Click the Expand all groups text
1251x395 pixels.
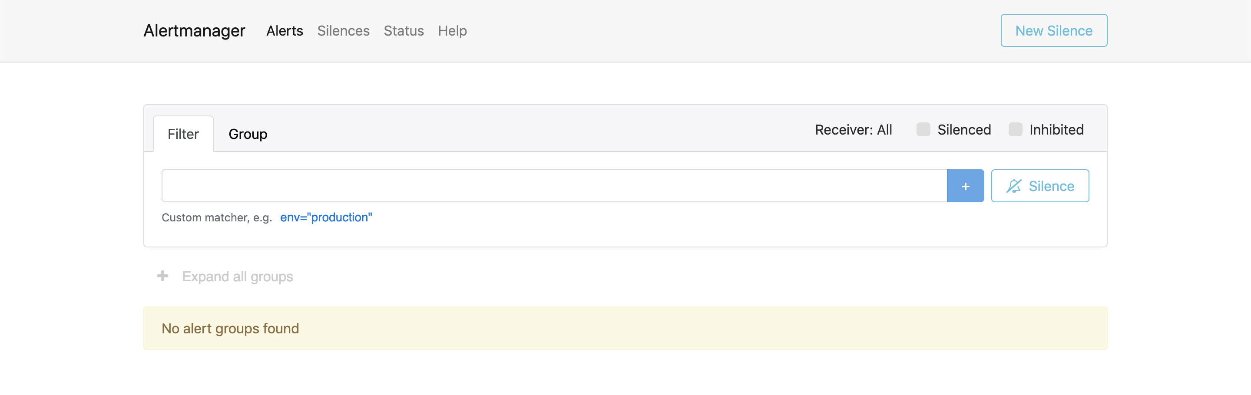click(x=238, y=276)
